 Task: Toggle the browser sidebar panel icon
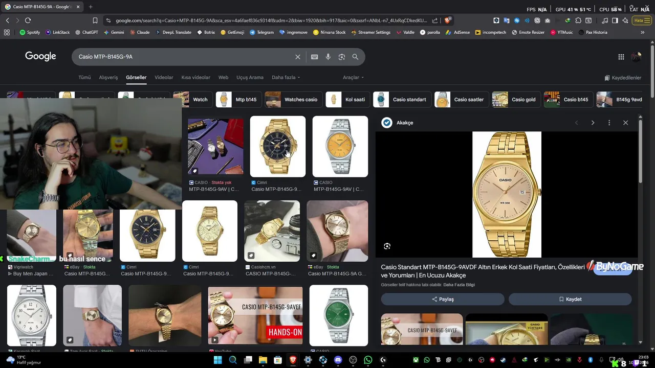tap(615, 20)
